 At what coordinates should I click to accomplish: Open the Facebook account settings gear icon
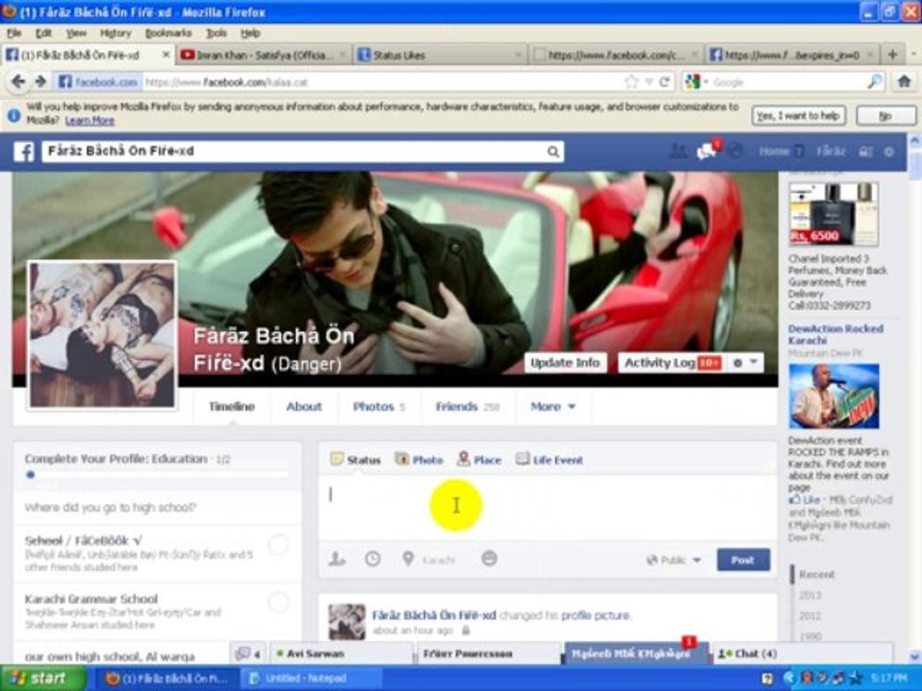(889, 152)
